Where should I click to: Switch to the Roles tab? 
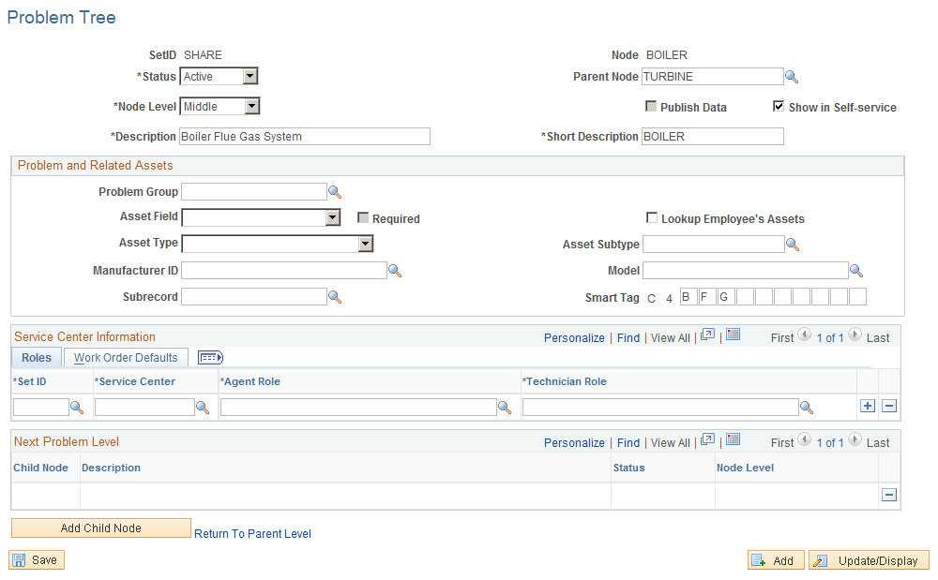click(37, 357)
